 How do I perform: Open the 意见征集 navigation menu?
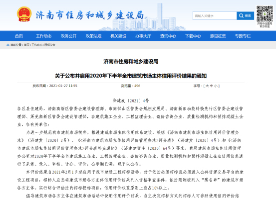[x=218, y=36]
